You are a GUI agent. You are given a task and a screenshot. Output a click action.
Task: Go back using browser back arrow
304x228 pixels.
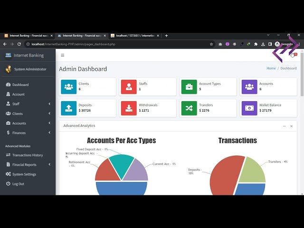5,44
